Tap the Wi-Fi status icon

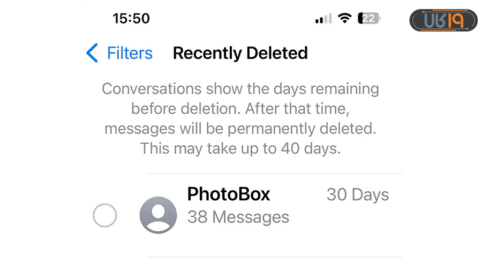pyautogui.click(x=345, y=18)
